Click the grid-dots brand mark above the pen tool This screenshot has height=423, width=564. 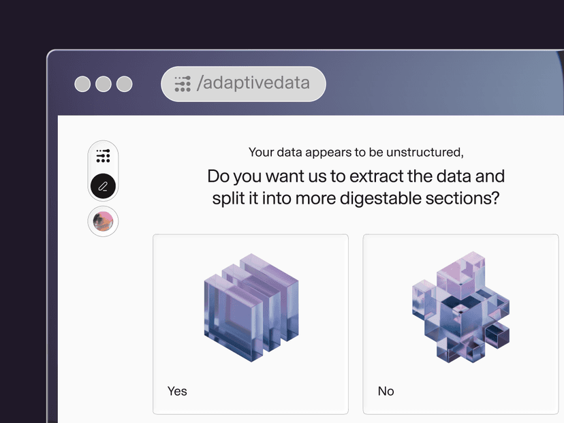pos(103,156)
